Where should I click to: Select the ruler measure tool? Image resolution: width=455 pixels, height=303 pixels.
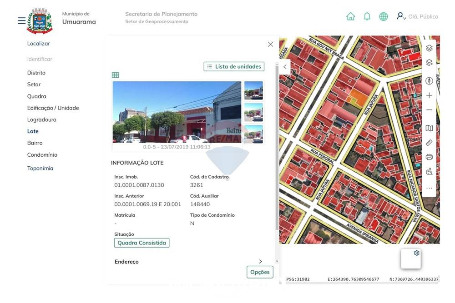429,143
